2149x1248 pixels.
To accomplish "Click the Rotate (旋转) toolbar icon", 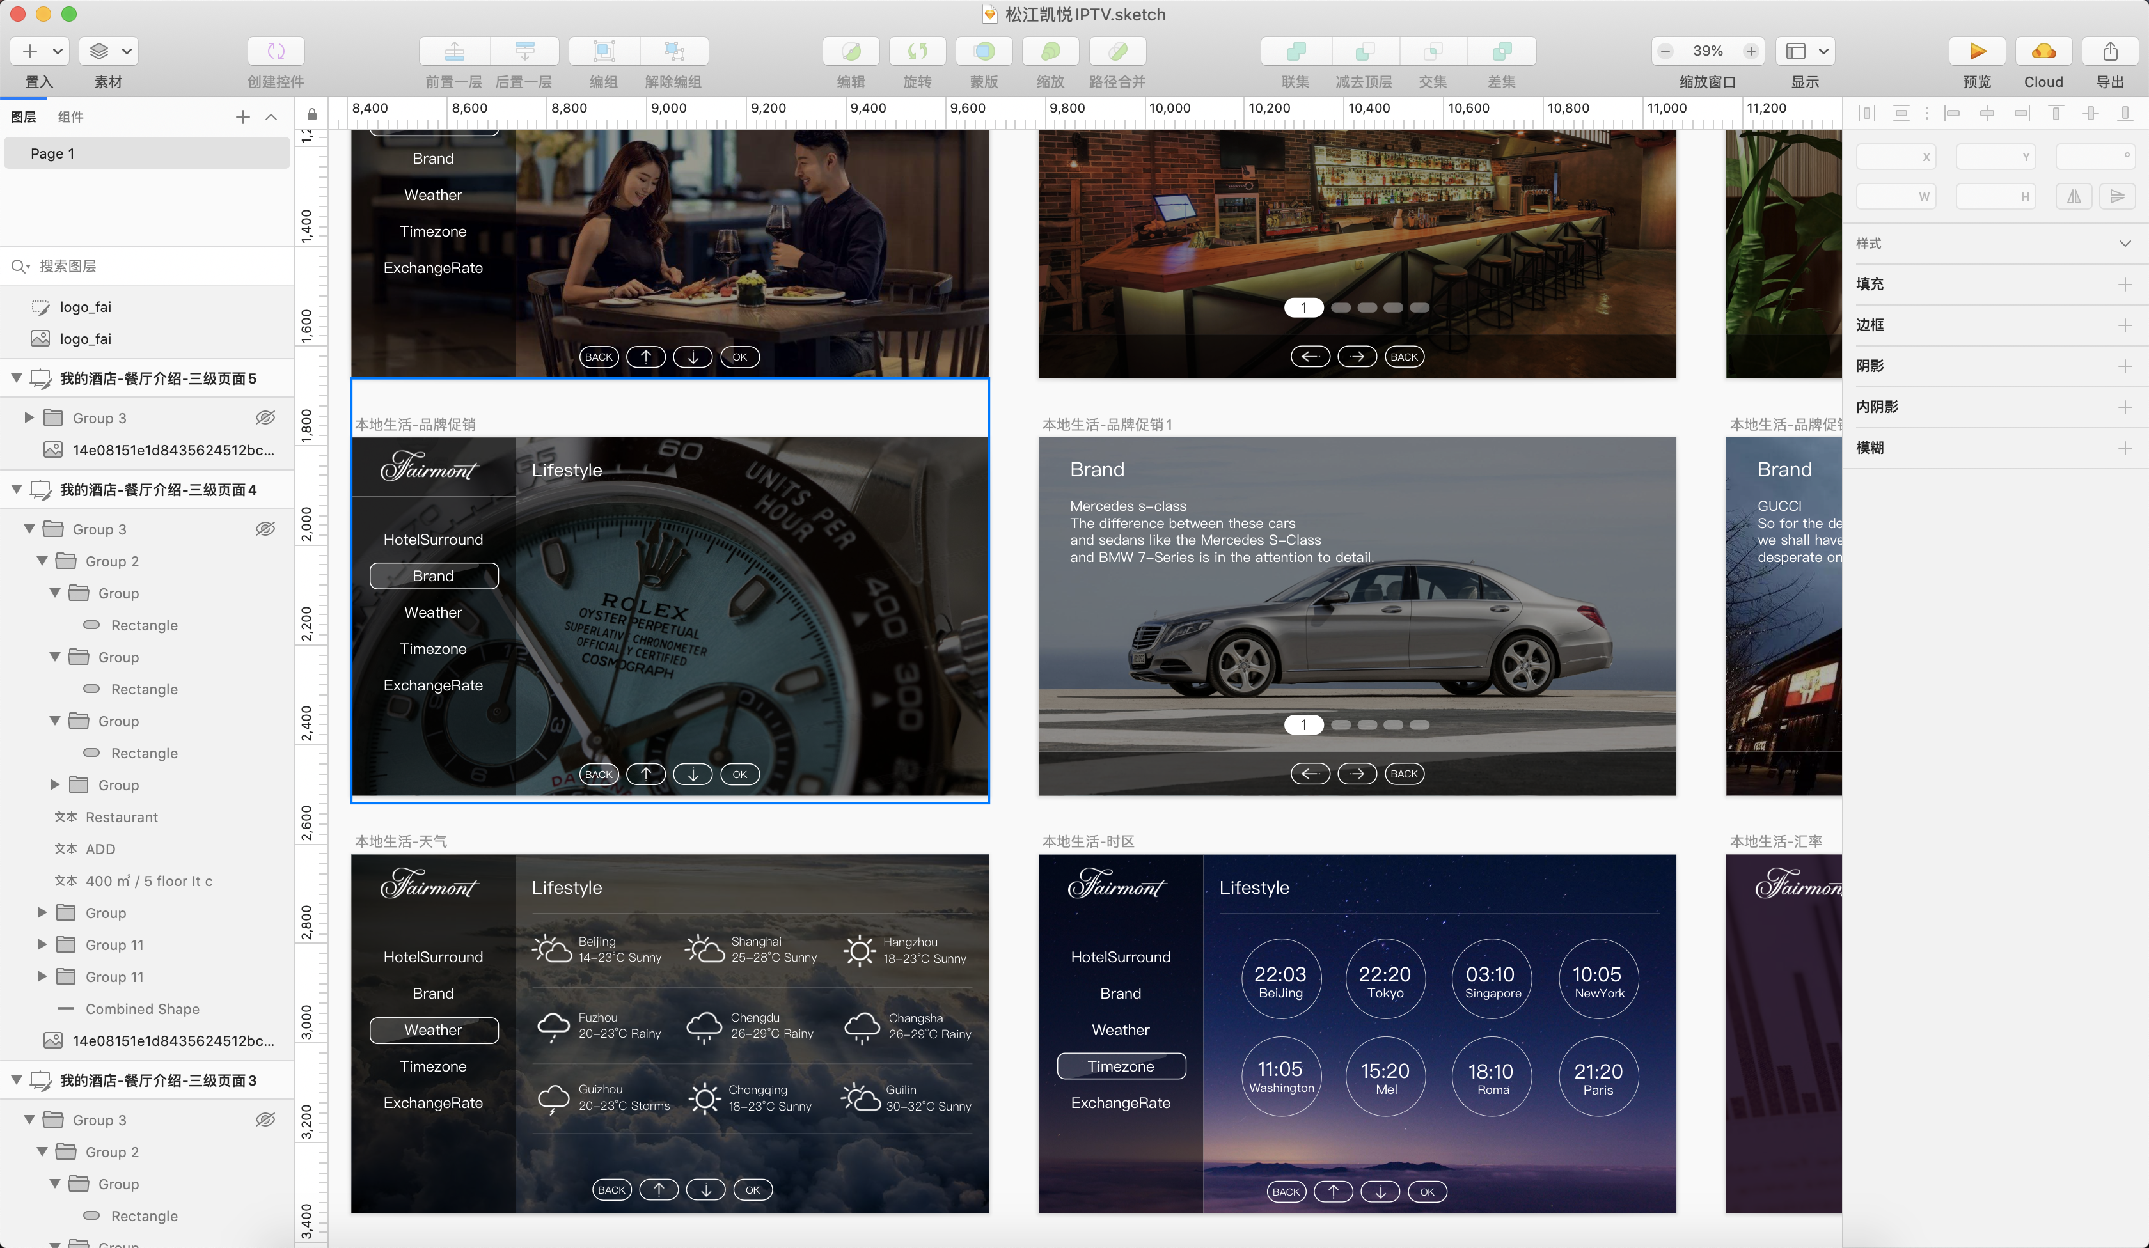I will pyautogui.click(x=917, y=51).
